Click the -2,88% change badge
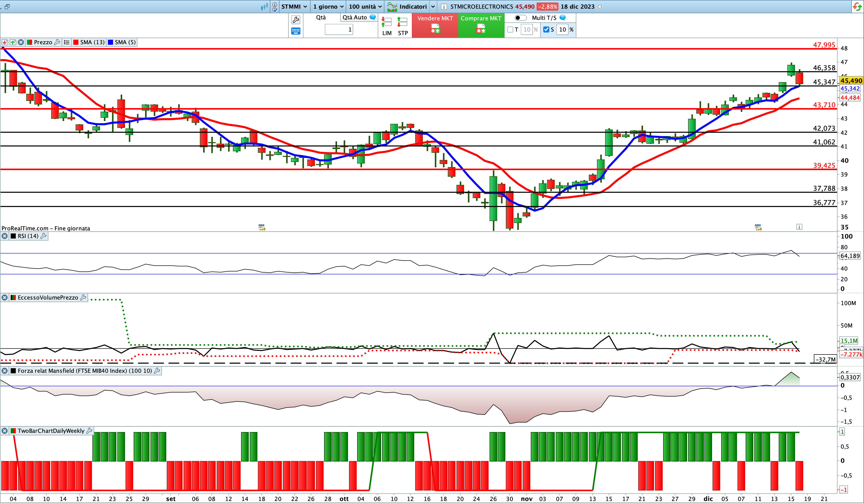 [547, 7]
